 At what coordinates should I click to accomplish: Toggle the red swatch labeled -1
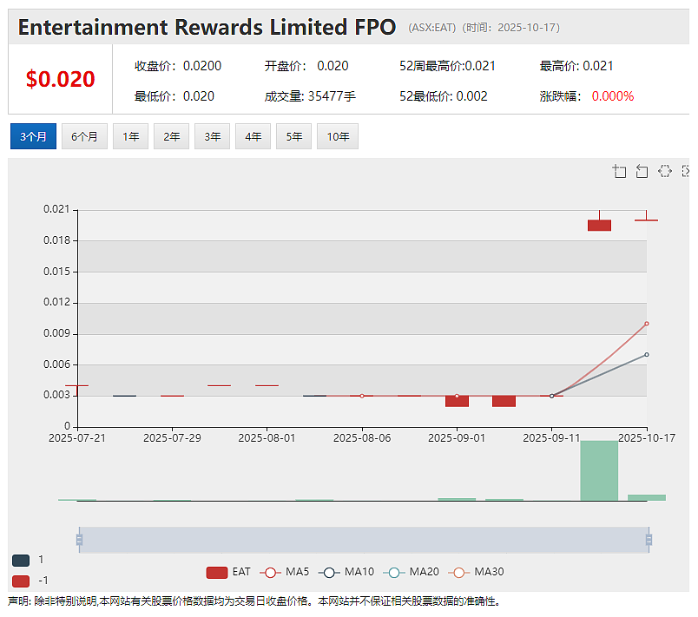tap(21, 581)
